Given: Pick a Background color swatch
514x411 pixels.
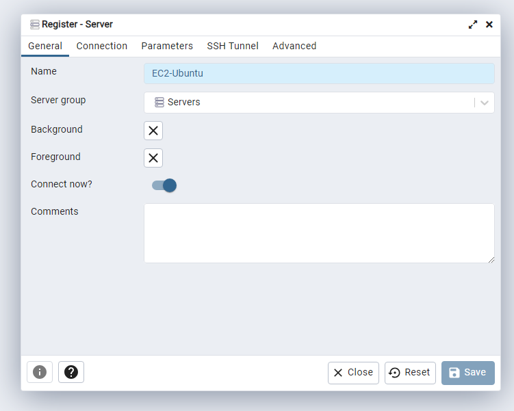Looking at the screenshot, I should click(153, 131).
